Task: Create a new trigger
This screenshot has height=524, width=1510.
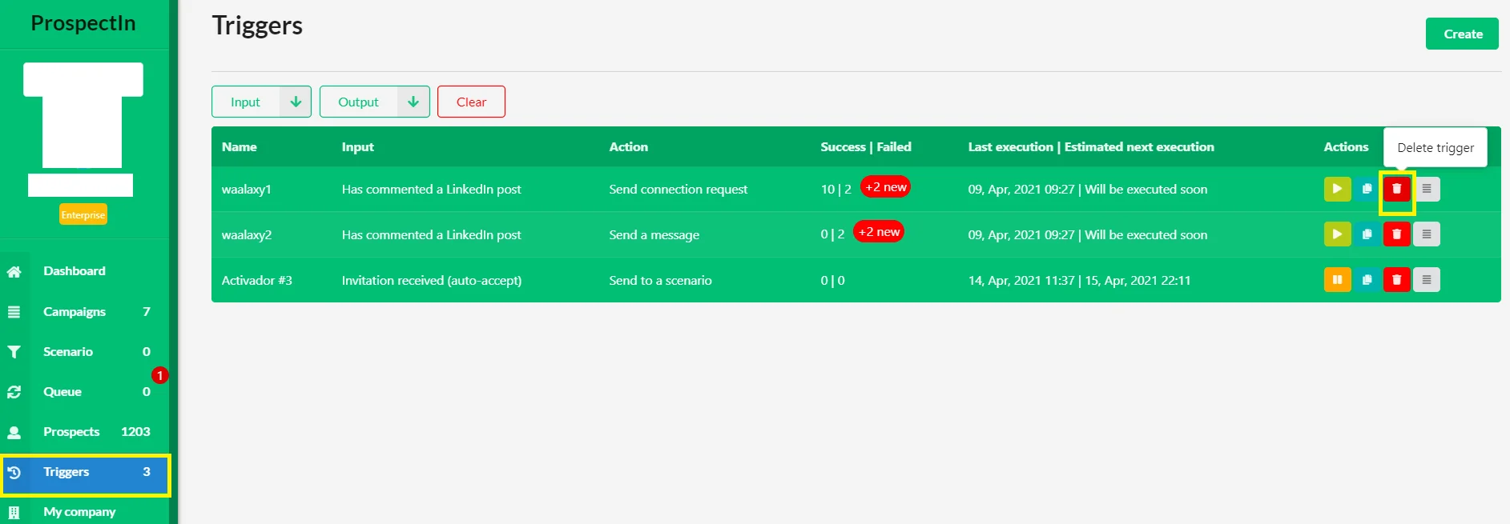Action: click(x=1462, y=34)
